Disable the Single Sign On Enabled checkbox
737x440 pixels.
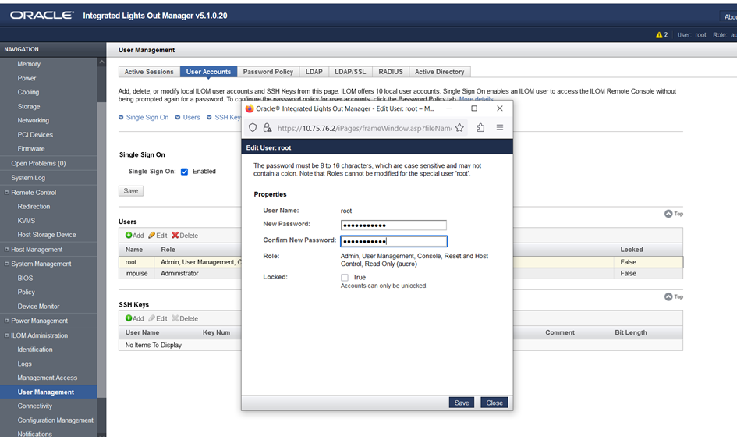[185, 172]
